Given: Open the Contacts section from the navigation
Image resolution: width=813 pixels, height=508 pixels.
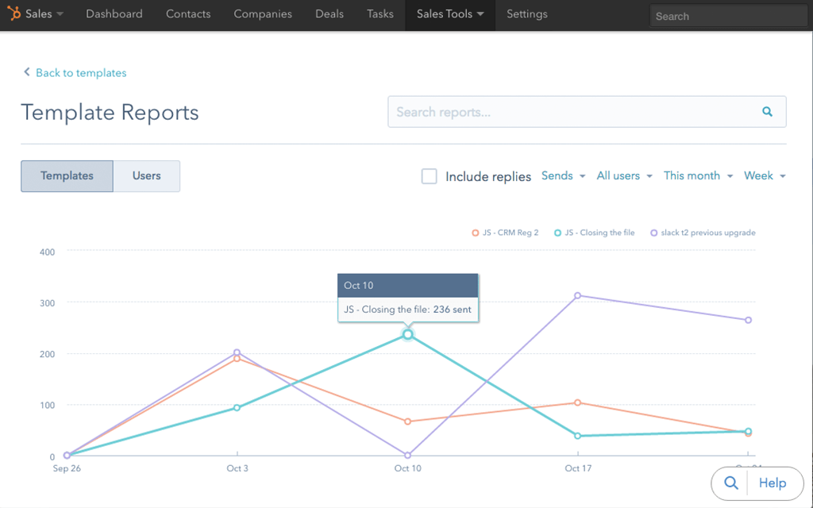Looking at the screenshot, I should [188, 13].
